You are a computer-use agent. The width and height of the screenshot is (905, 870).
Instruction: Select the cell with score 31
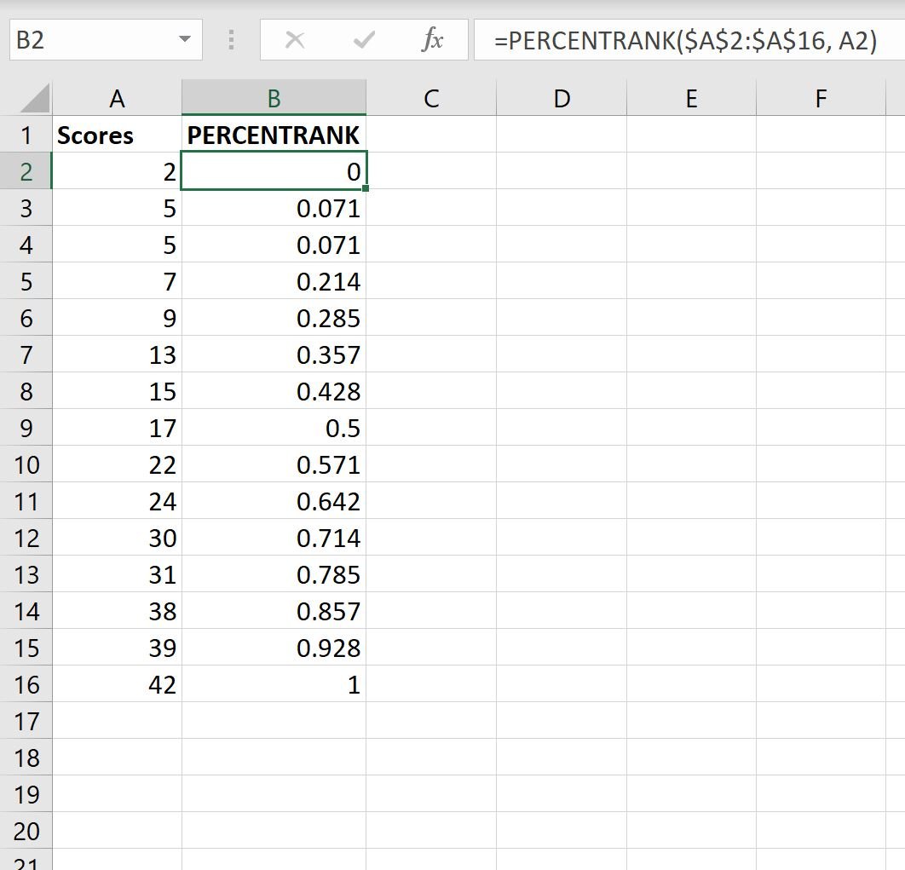click(117, 573)
